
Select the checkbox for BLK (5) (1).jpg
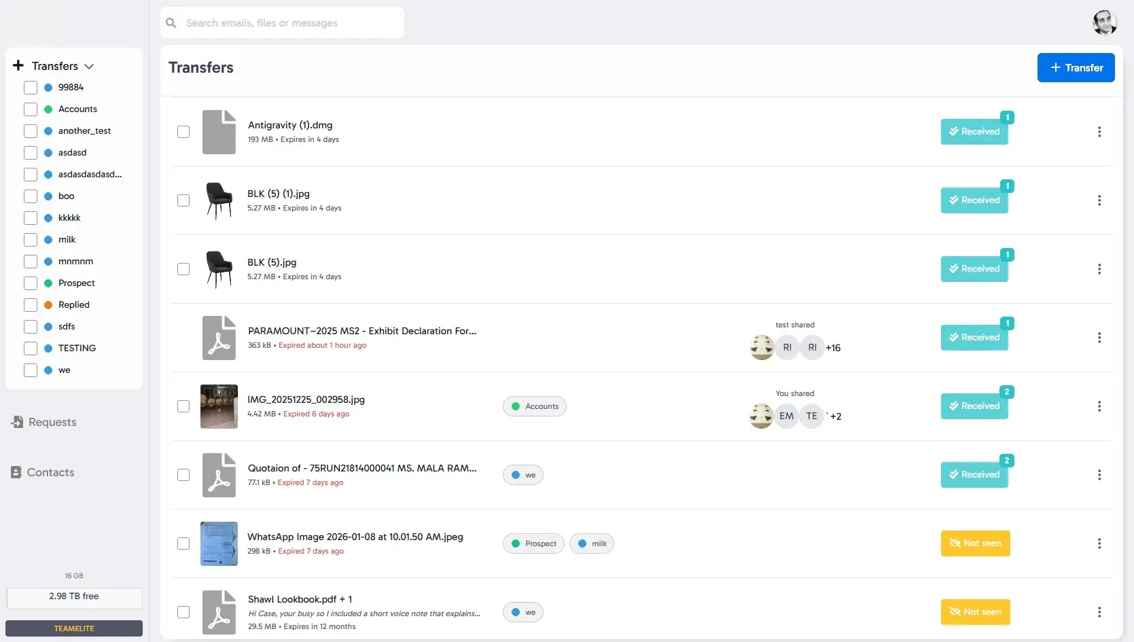coord(183,200)
